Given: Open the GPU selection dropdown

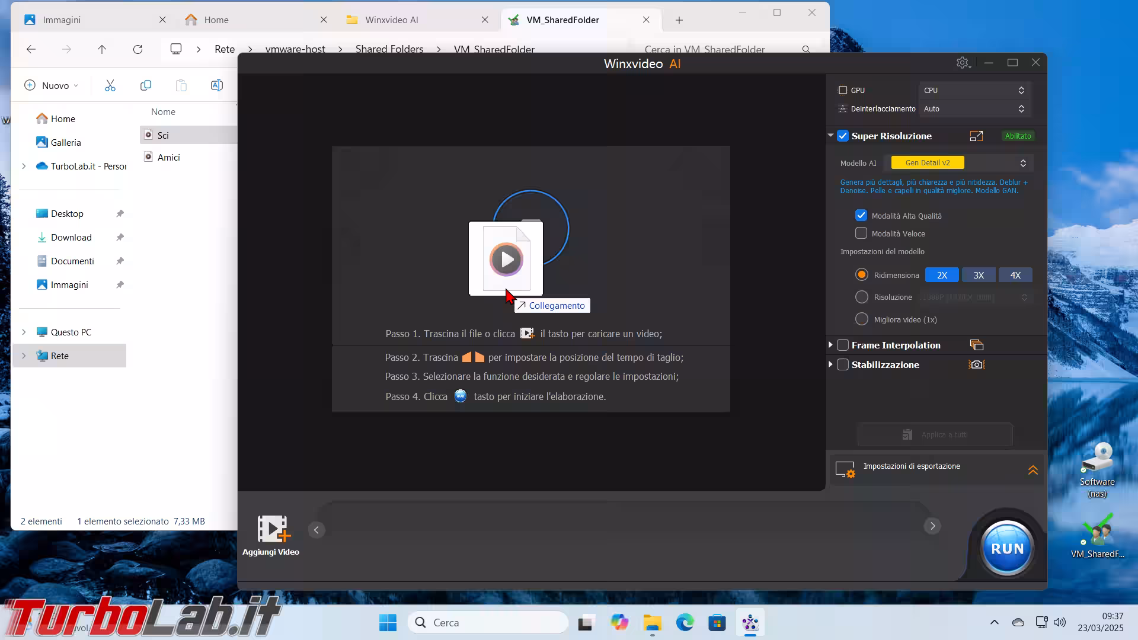Looking at the screenshot, I should [973, 91].
